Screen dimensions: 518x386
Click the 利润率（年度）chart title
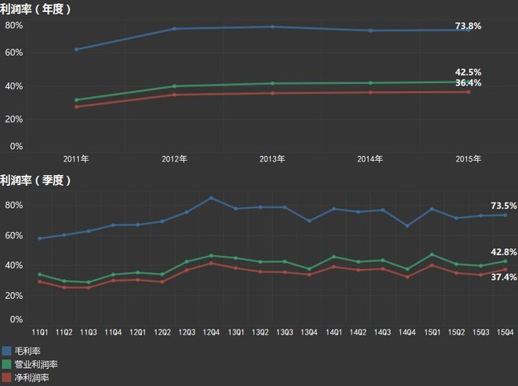[35, 9]
